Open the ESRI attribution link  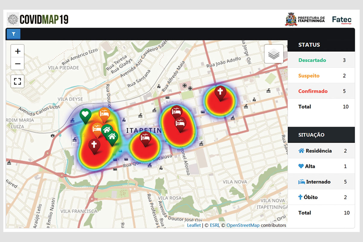[214, 225]
